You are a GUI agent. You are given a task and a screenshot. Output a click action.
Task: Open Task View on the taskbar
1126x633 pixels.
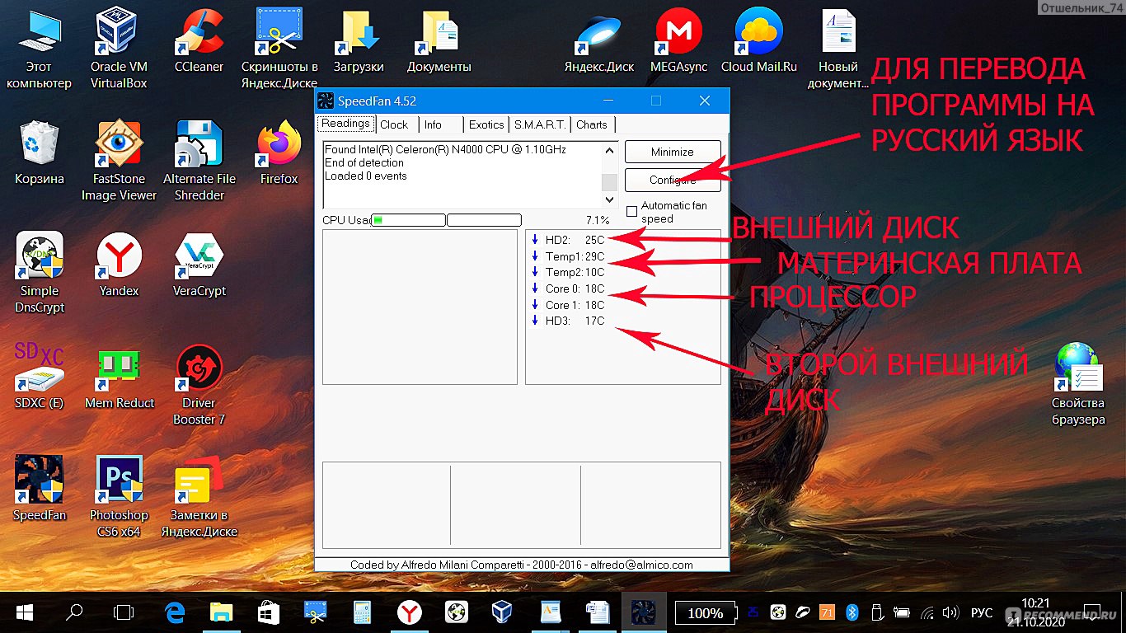pyautogui.click(x=124, y=612)
